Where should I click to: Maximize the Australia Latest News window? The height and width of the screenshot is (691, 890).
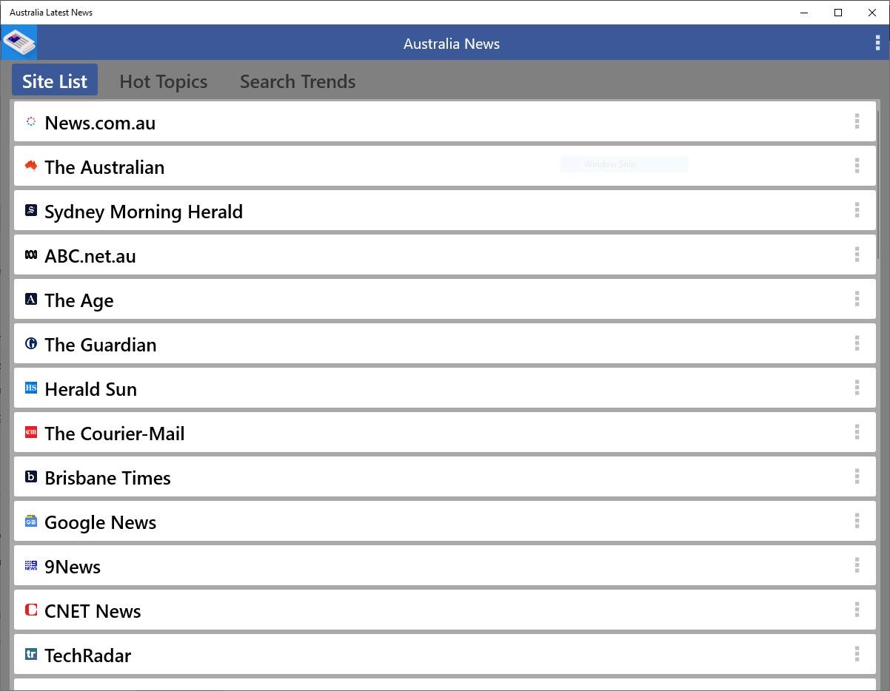(x=838, y=13)
